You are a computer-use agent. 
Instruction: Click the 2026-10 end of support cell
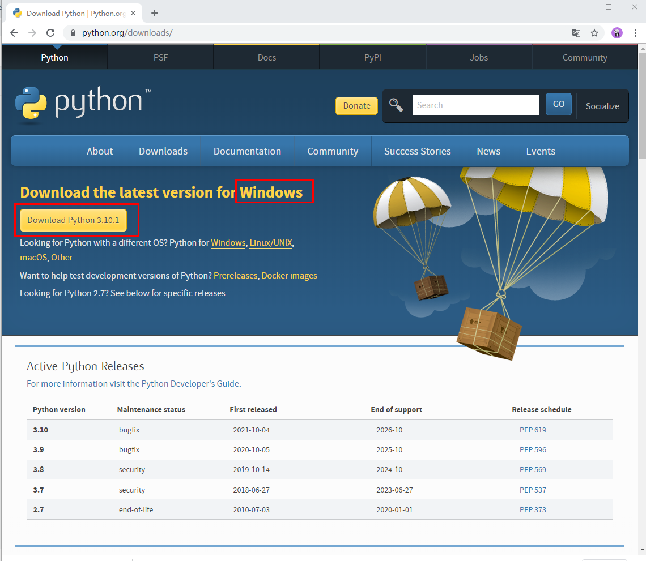pyautogui.click(x=389, y=430)
